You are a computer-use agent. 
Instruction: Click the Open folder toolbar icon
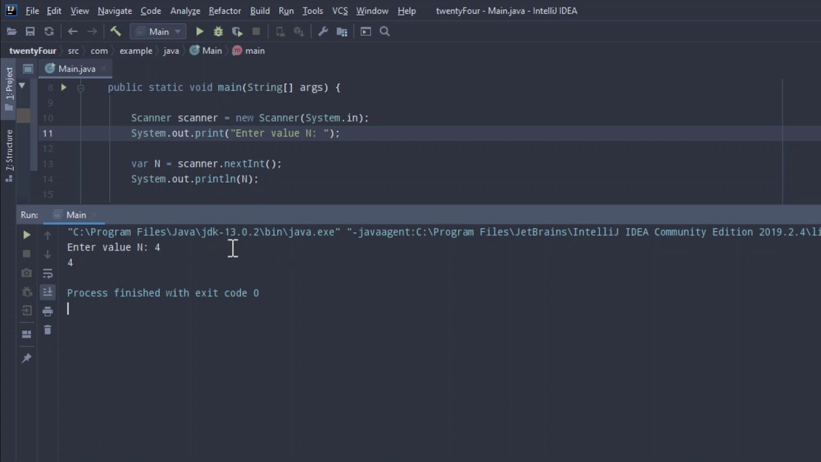click(x=12, y=31)
